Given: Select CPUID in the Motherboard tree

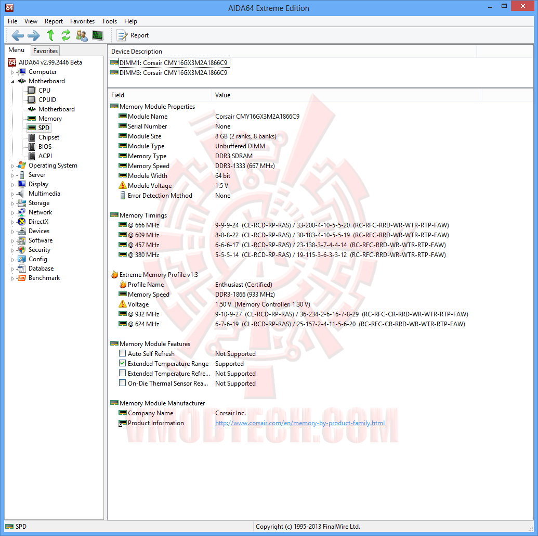Looking at the screenshot, I should click(47, 99).
